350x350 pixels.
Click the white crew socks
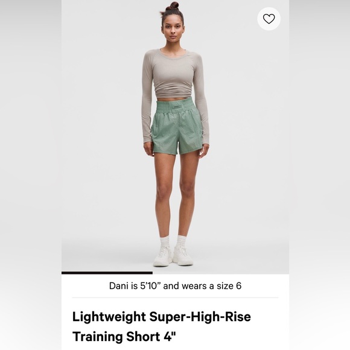tap(173, 241)
